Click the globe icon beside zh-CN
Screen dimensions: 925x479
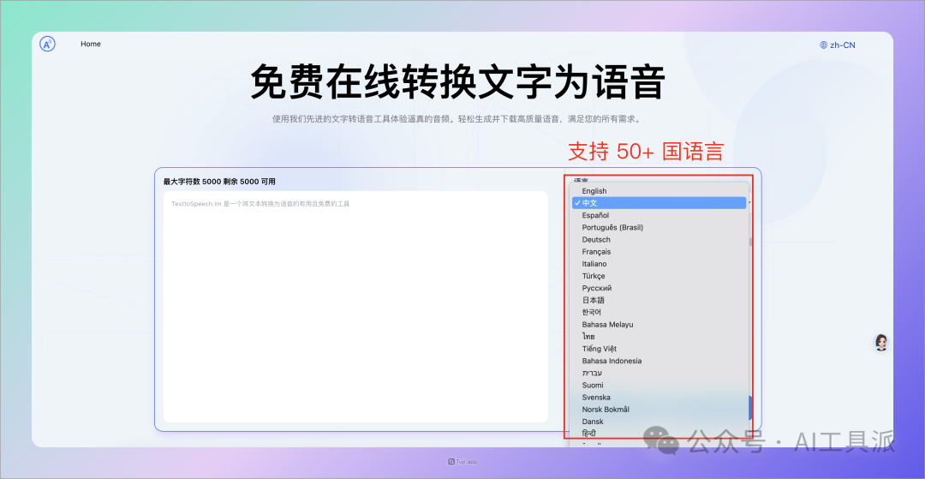(x=824, y=45)
